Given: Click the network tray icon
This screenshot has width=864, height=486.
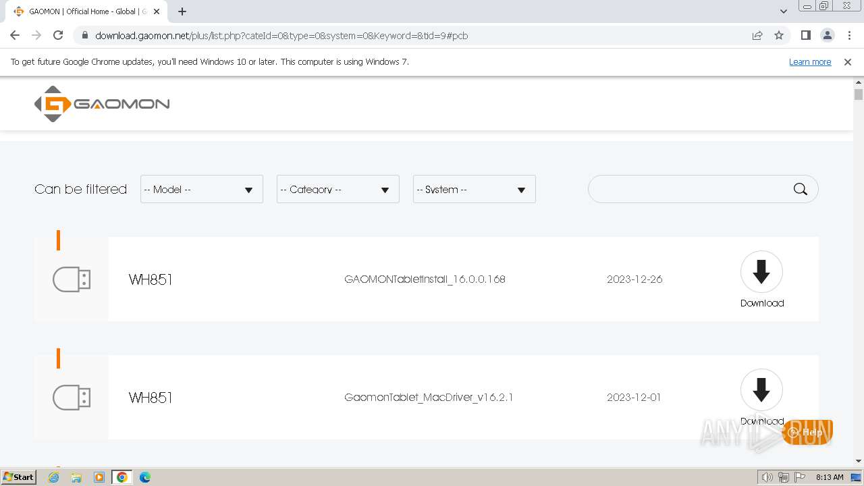Looking at the screenshot, I should point(784,477).
